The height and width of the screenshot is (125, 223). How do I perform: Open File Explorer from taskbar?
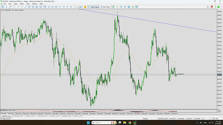pyautogui.click(x=125, y=123)
